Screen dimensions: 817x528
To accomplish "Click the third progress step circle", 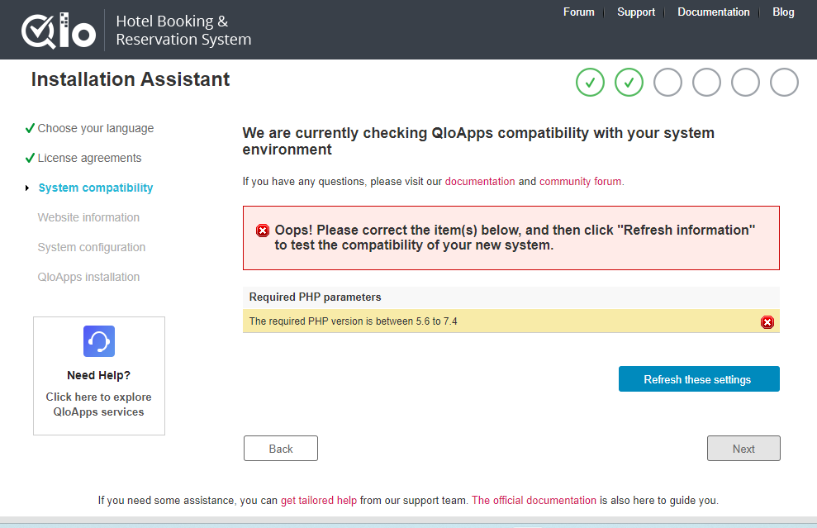I will click(x=667, y=83).
